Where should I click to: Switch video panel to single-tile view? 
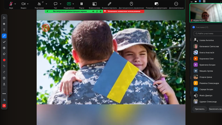(x=196, y=1)
